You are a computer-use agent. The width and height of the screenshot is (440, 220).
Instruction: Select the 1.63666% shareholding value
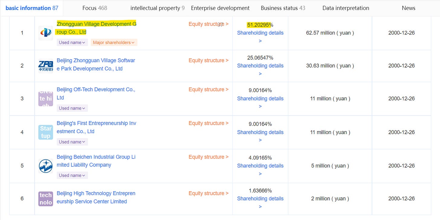[260, 191]
